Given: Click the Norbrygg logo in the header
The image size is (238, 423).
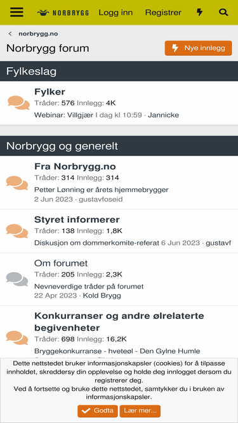Looking at the screenshot, I should tap(63, 13).
